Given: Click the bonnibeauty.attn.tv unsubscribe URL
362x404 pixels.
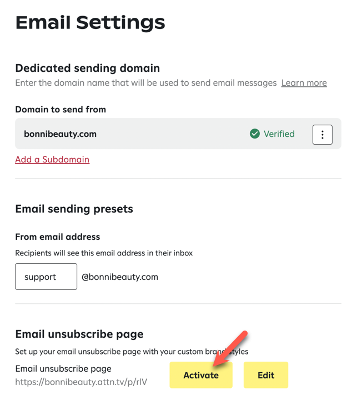Looking at the screenshot, I should [81, 382].
